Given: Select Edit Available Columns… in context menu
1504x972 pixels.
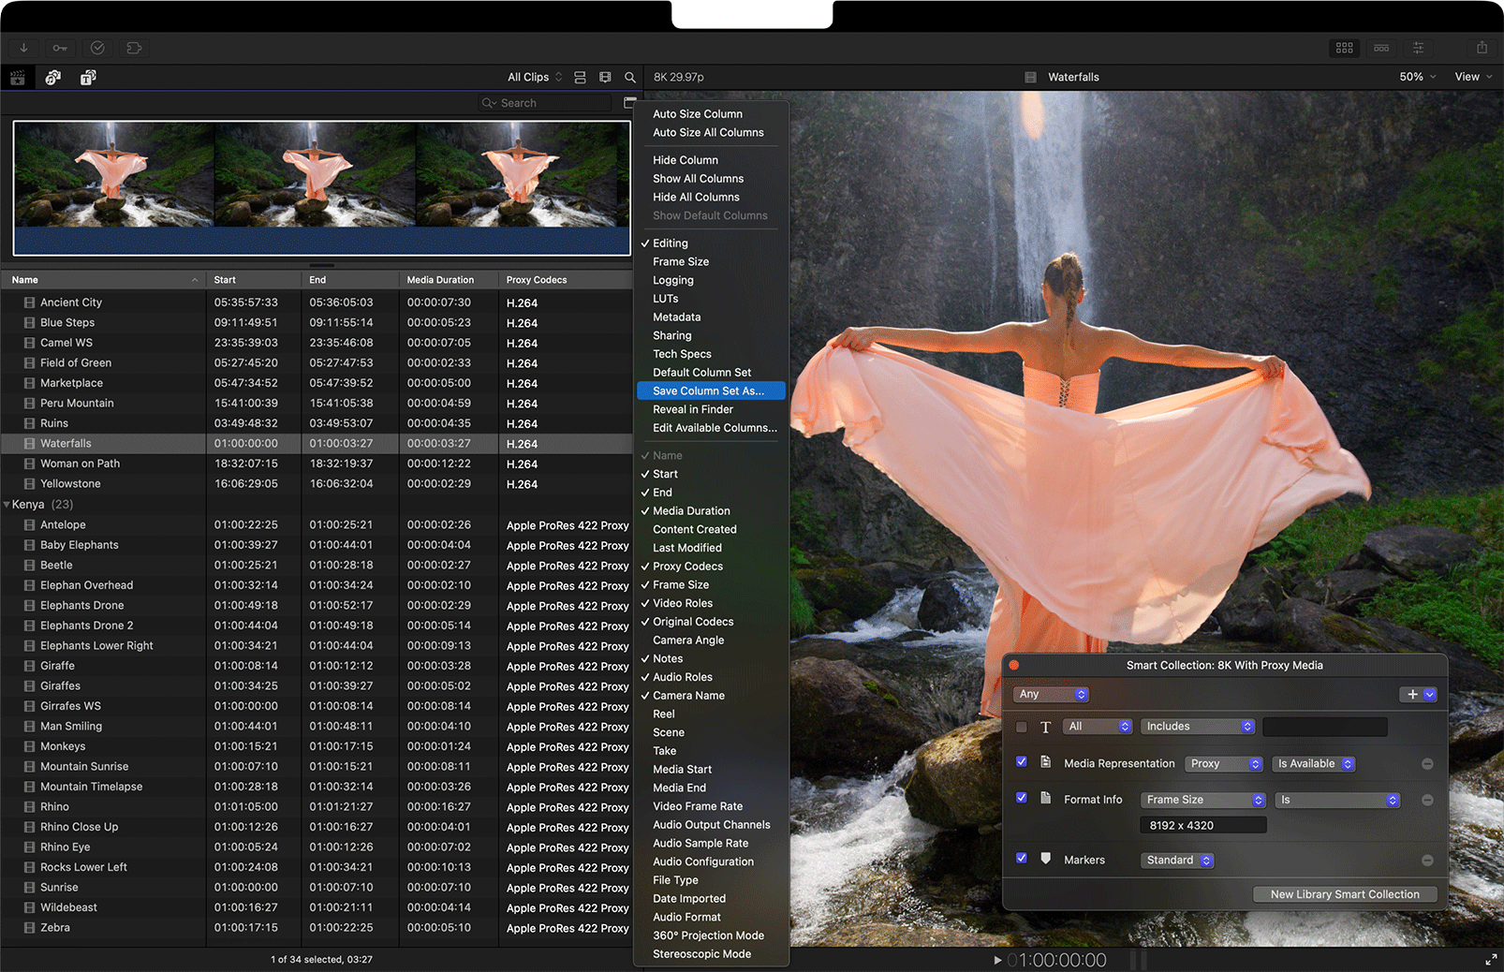Looking at the screenshot, I should [x=715, y=428].
